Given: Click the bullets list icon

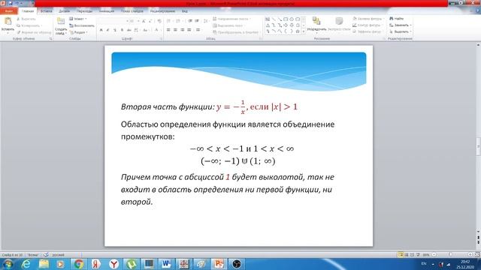Looking at the screenshot, I should (169, 21).
